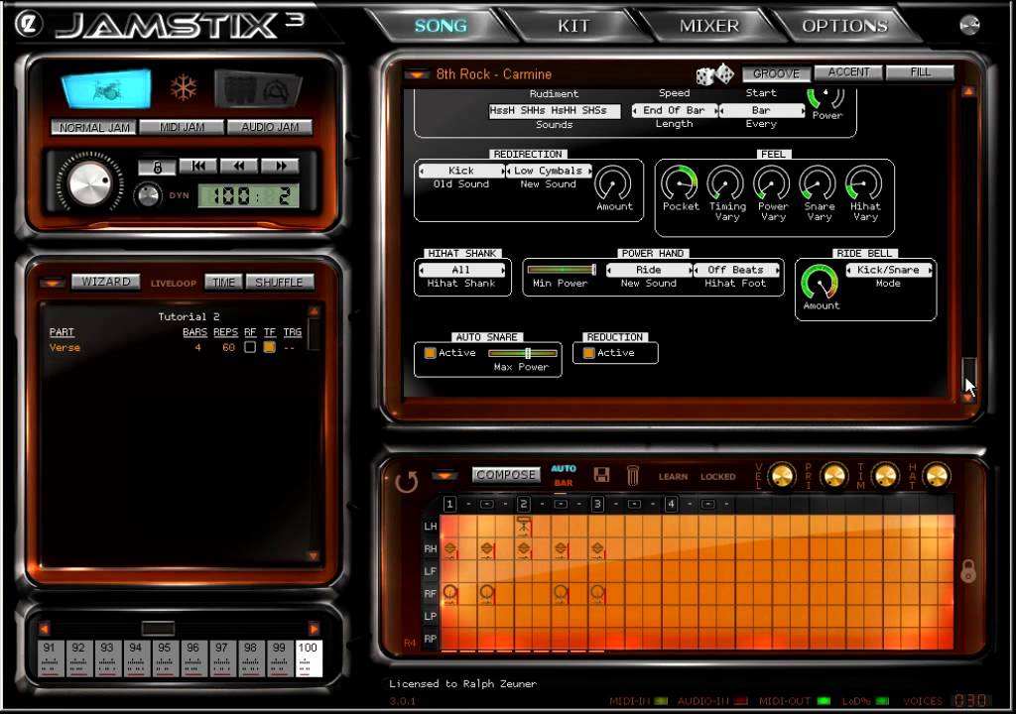Open the Bar every selector
The image size is (1016, 714).
point(761,110)
